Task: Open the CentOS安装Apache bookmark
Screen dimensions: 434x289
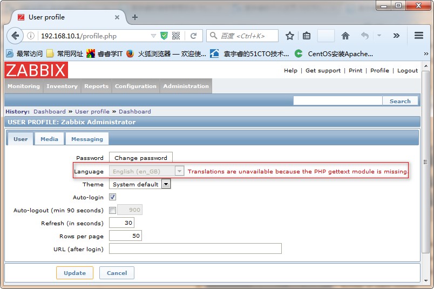Action: [334, 53]
